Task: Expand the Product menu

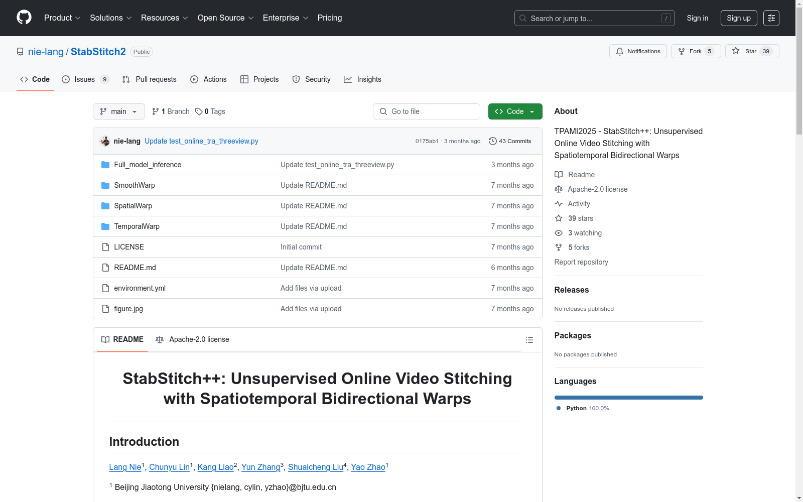Action: point(62,18)
